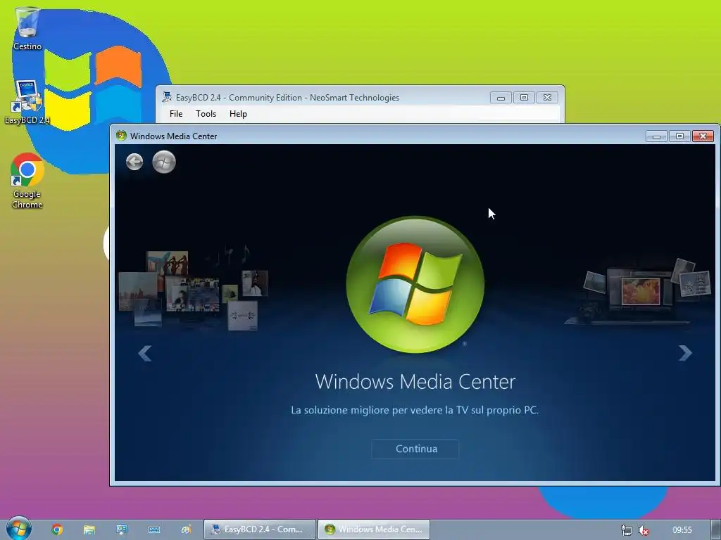Click the 'La soluzione migliore' subtitle text
This screenshot has width=721, height=540.
click(x=415, y=410)
